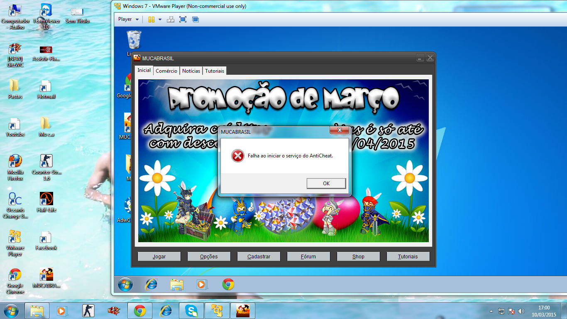The image size is (567, 319).
Task: Enter full screen mode in VMware Player
Action: 183,20
